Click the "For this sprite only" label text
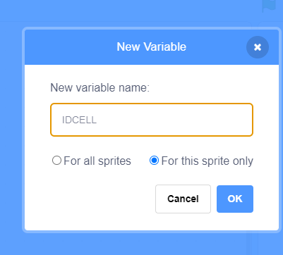Viewport: 283px width, 255px height. (207, 161)
